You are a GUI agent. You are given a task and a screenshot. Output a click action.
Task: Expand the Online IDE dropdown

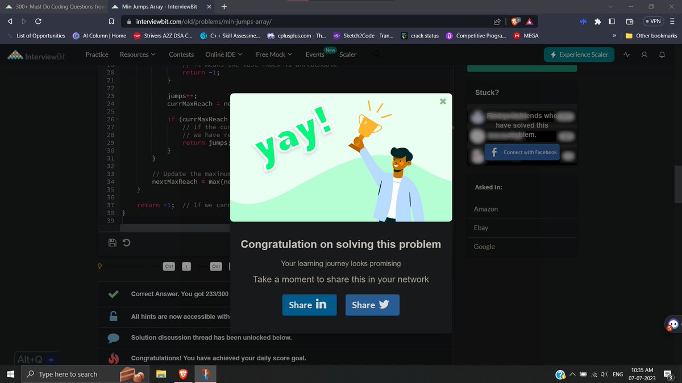224,54
